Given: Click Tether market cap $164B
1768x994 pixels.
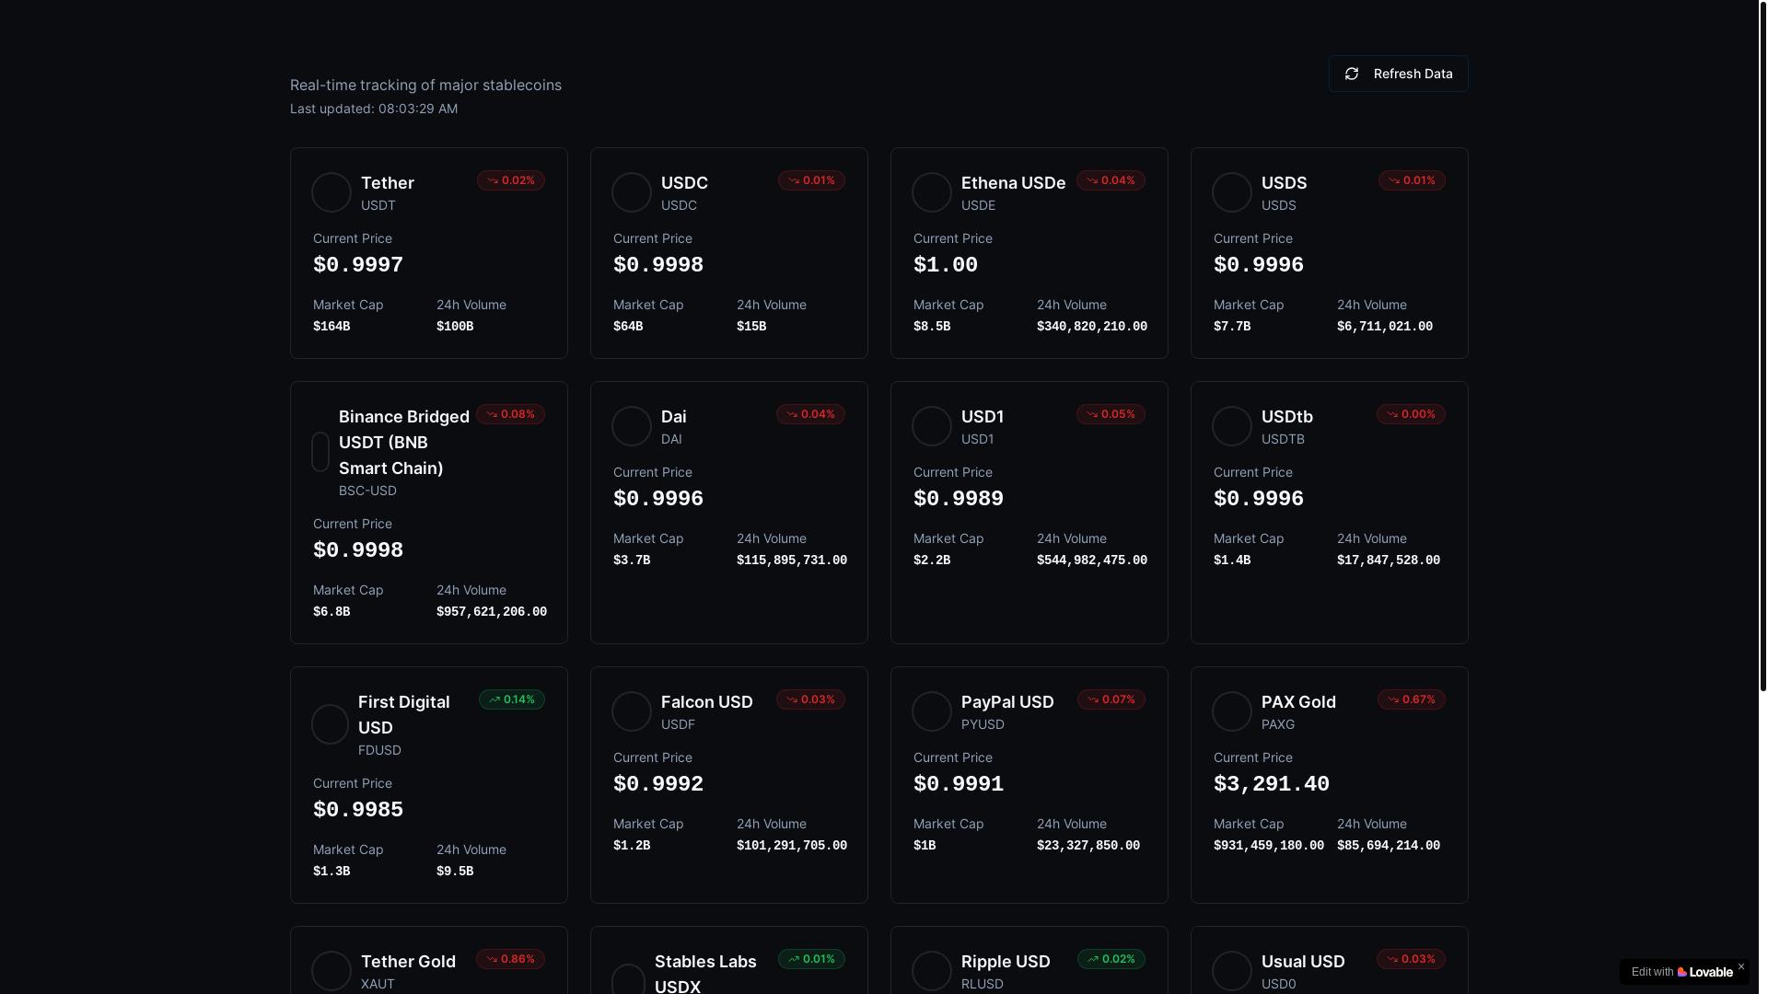Looking at the screenshot, I should tap(331, 327).
